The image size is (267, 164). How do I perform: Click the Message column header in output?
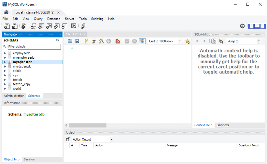(172, 145)
